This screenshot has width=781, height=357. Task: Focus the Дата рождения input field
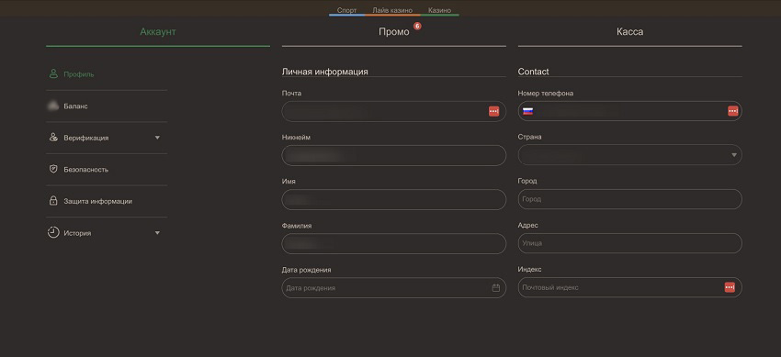pos(394,287)
